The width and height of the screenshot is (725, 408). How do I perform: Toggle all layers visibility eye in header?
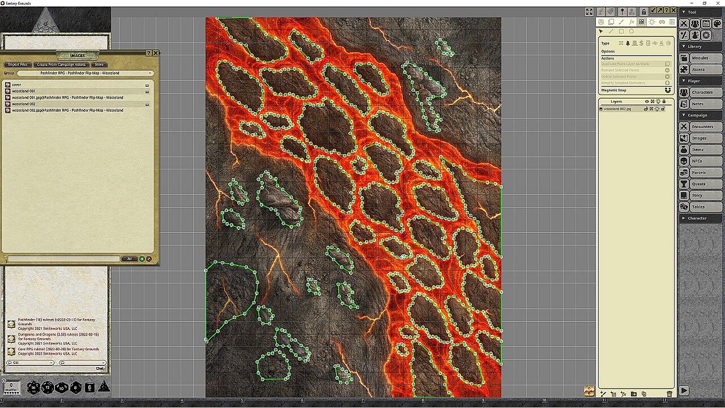point(647,101)
